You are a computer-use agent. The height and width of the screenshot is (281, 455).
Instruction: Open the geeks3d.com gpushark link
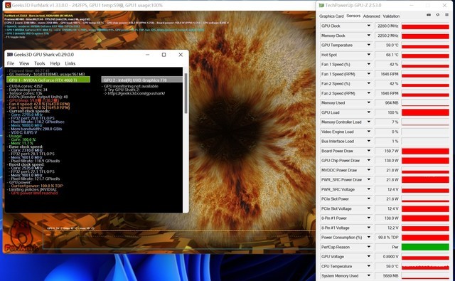pos(136,93)
